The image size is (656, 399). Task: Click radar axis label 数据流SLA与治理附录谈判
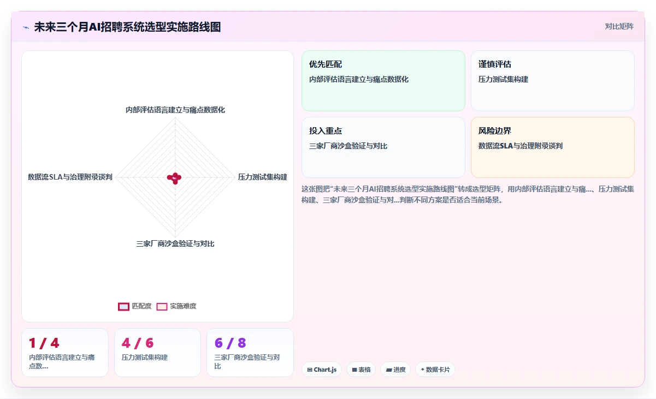click(x=70, y=177)
